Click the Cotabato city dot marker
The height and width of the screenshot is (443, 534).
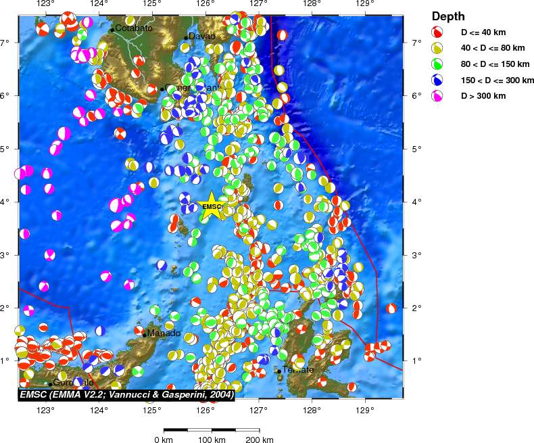[112, 30]
